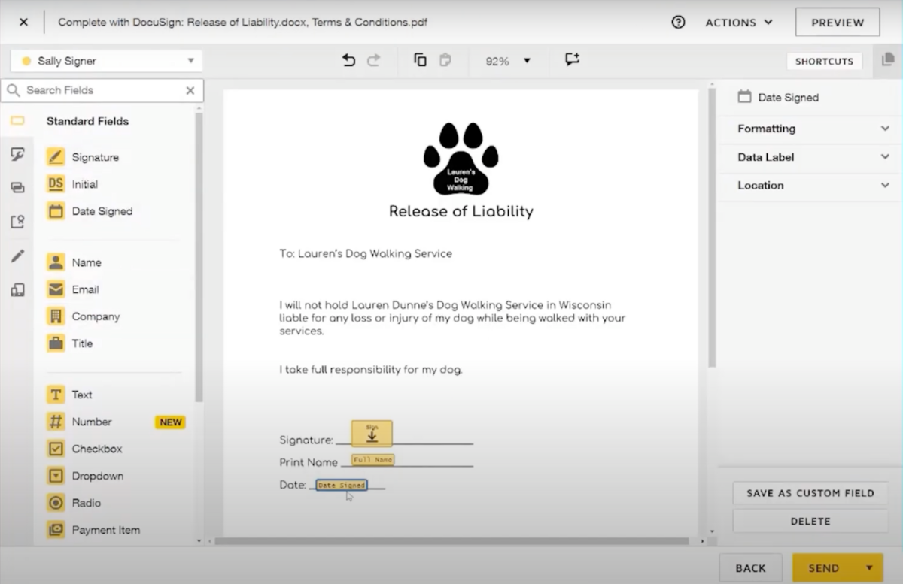
Task: Select the Dropdown field
Action: 85,476
